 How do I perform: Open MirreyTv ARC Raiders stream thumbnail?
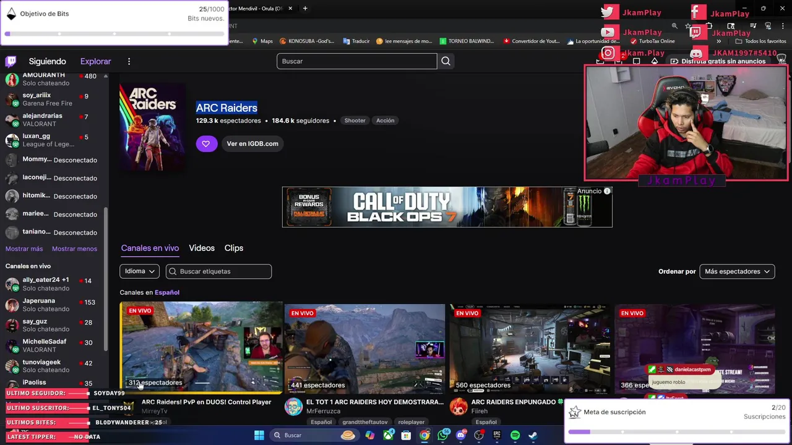click(x=201, y=347)
